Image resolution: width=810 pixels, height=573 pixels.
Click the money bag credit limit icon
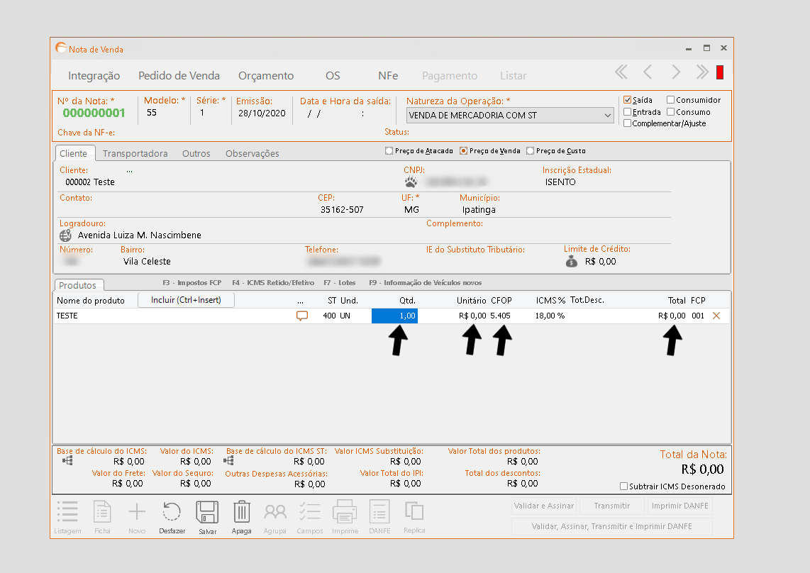coord(572,262)
